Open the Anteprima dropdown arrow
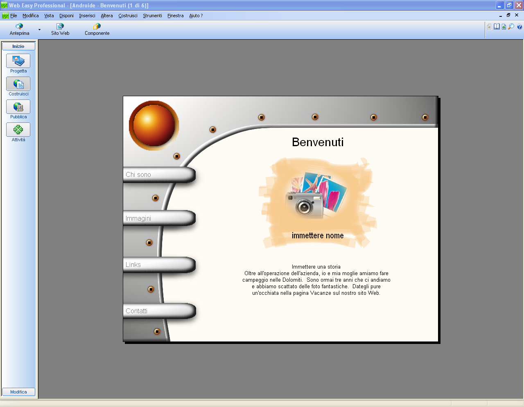This screenshot has height=407, width=524. click(x=39, y=29)
